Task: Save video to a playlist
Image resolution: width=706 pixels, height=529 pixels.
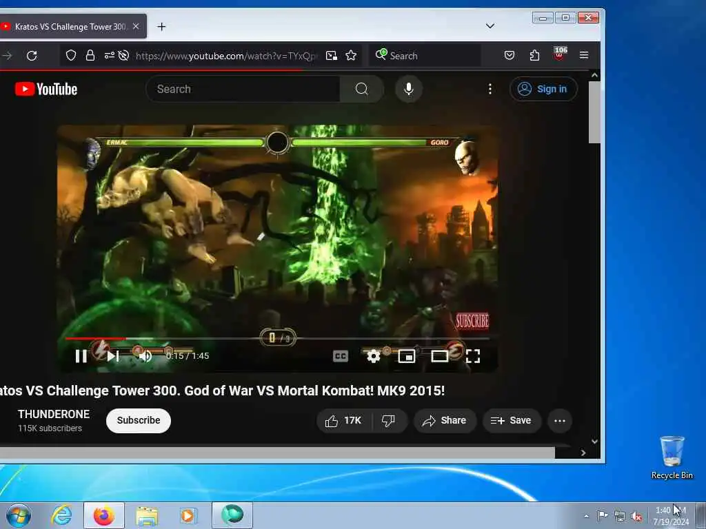Action: click(x=512, y=421)
